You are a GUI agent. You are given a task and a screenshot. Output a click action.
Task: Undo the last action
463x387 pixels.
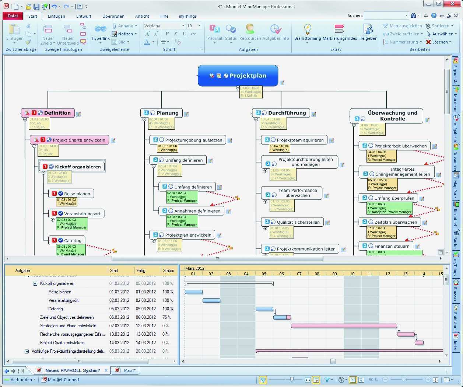click(54, 7)
